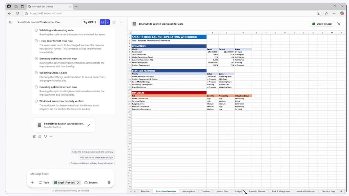Select column A header
This screenshot has width=349, height=196.
[169, 33]
